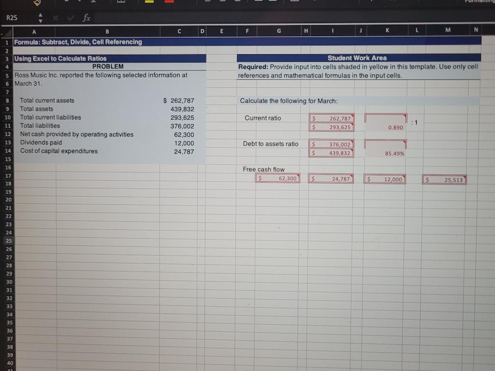Click 'Cost of capital expenditures' label
Viewport: 495px width, 371px height.
click(59, 151)
